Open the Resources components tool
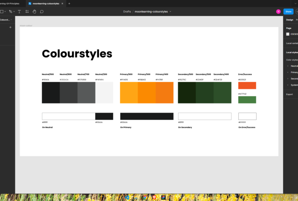This screenshot has height=201, width=298. click(x=27, y=12)
